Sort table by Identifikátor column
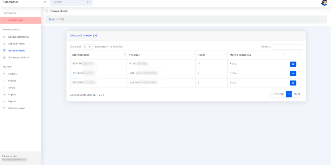331x165 pixels. pos(98,55)
